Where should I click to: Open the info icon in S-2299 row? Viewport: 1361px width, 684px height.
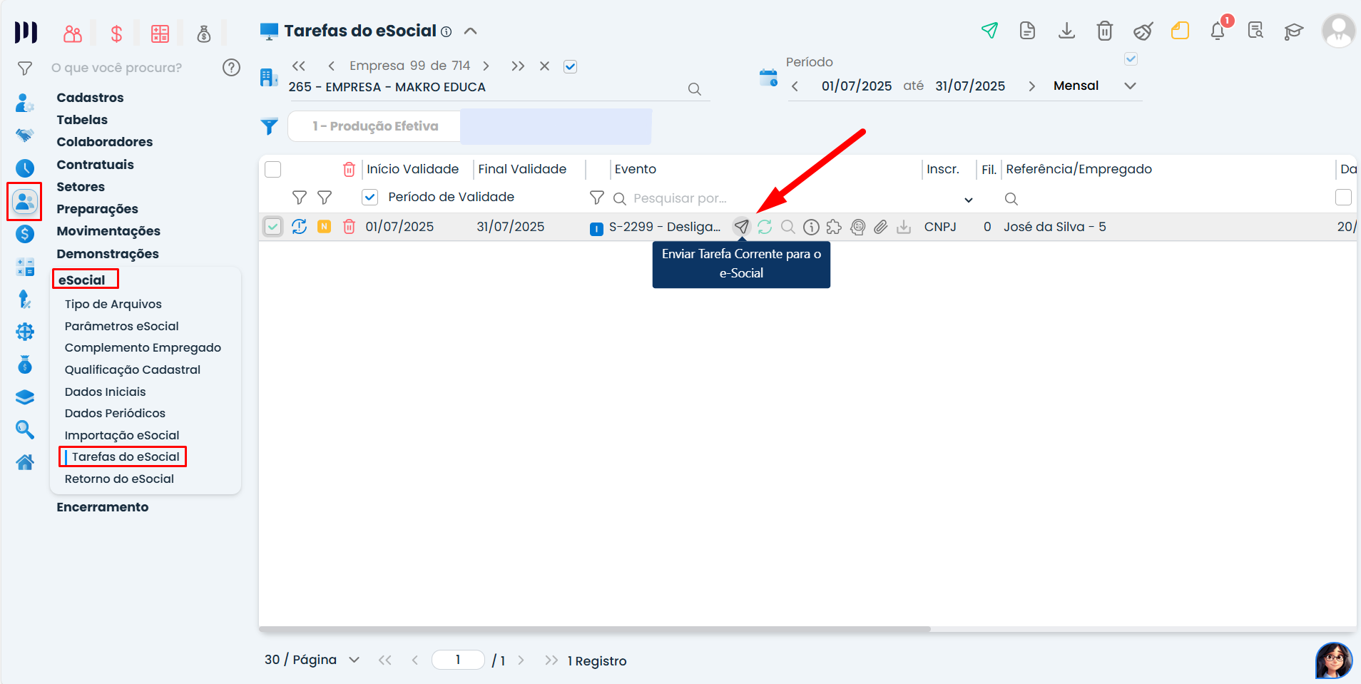click(811, 227)
